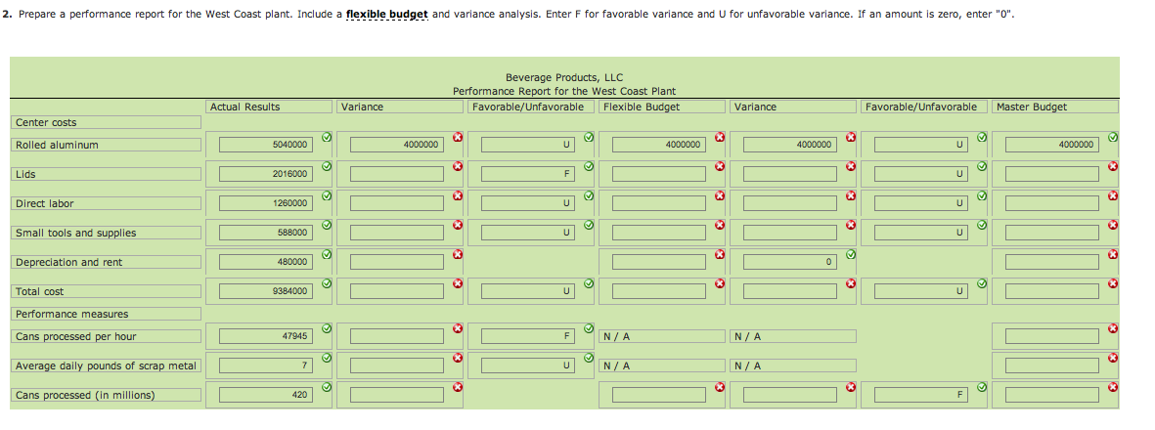This screenshot has width=1155, height=430.
Task: Edit Rolled aluminum master budget field 4000000
Action: pyautogui.click(x=1051, y=145)
